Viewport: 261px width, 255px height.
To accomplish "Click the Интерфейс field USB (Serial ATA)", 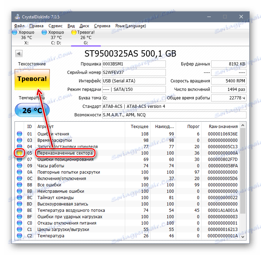I will pyautogui.click(x=134, y=81).
